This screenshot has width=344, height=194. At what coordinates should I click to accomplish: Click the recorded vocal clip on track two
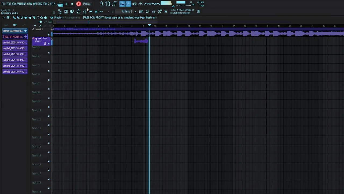141,41
